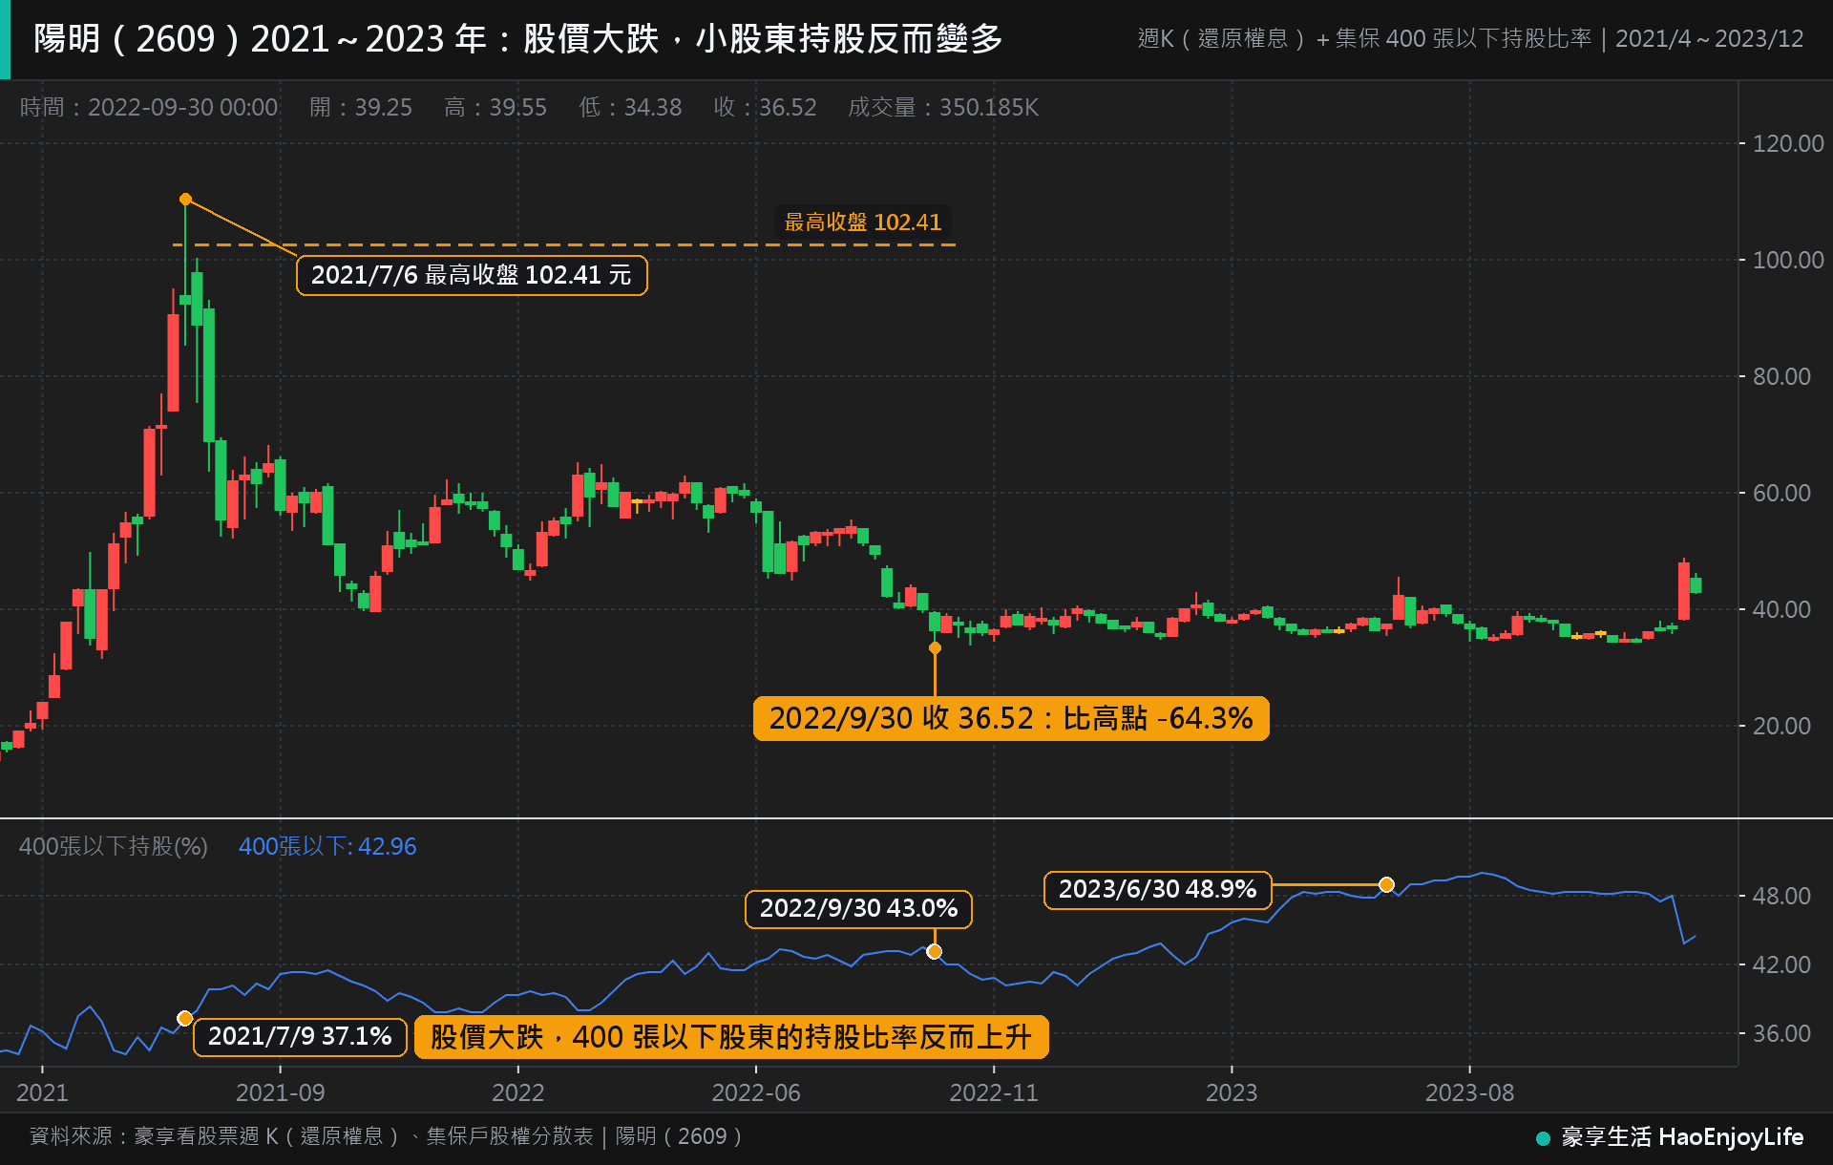
Task: Click the 資料來源 footer text
Action: [x=386, y=1136]
